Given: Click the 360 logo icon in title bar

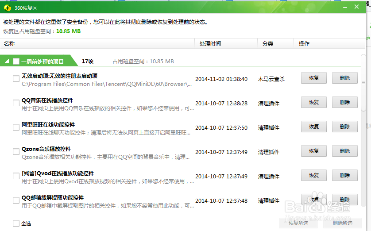Looking at the screenshot, I should pos(8,8).
